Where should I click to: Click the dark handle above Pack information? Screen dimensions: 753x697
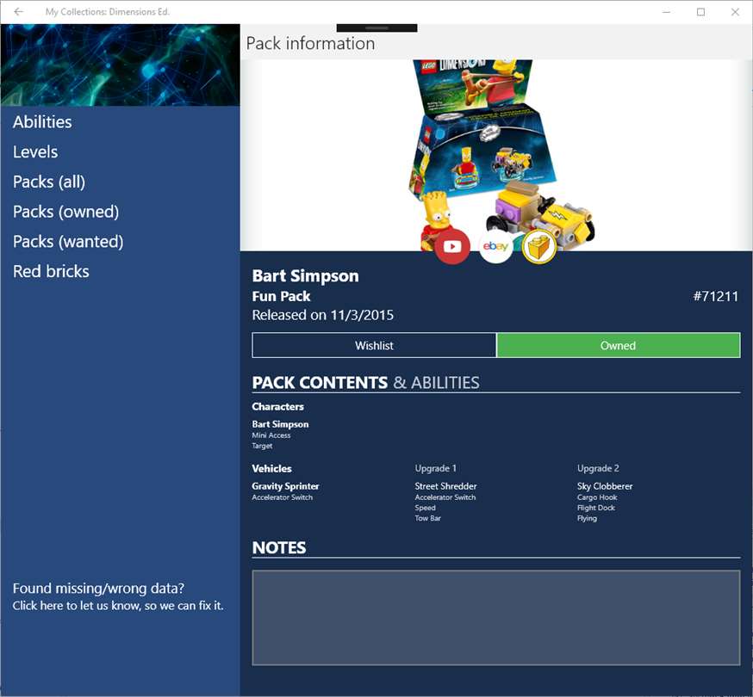click(x=376, y=28)
